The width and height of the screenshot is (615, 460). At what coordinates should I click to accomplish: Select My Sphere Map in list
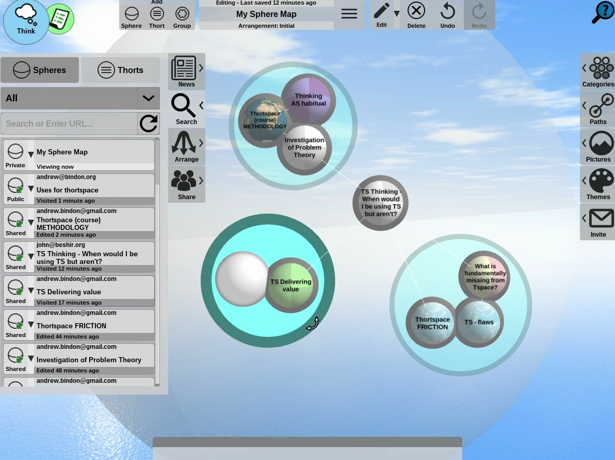coord(79,155)
